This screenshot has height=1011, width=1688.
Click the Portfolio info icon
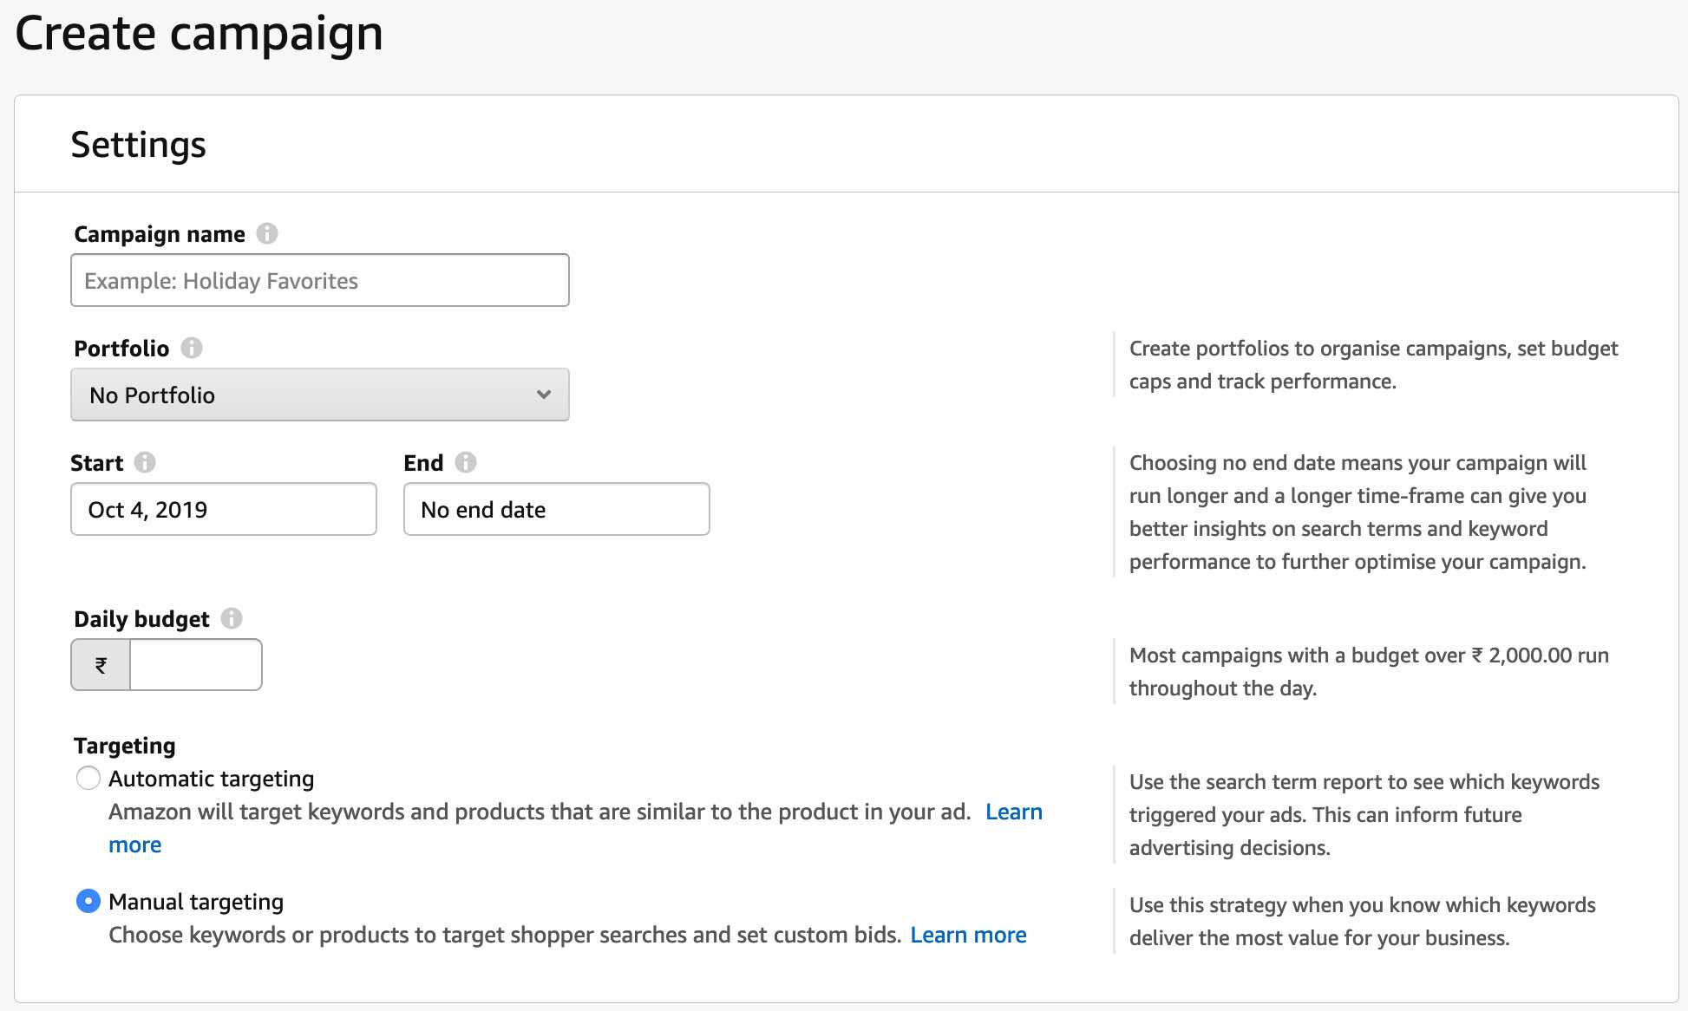tap(193, 347)
